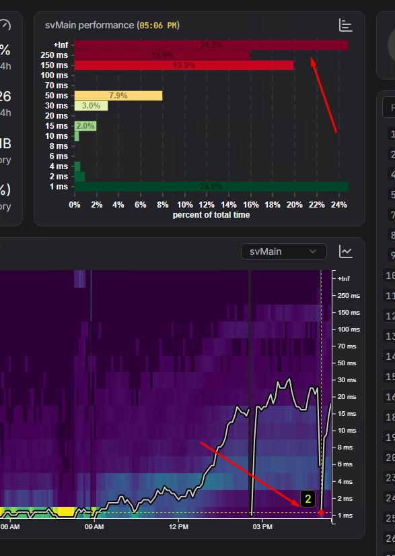Select the 15 ms bar showing 2.0%
Screen dimensions: 395x556
(x=85, y=126)
